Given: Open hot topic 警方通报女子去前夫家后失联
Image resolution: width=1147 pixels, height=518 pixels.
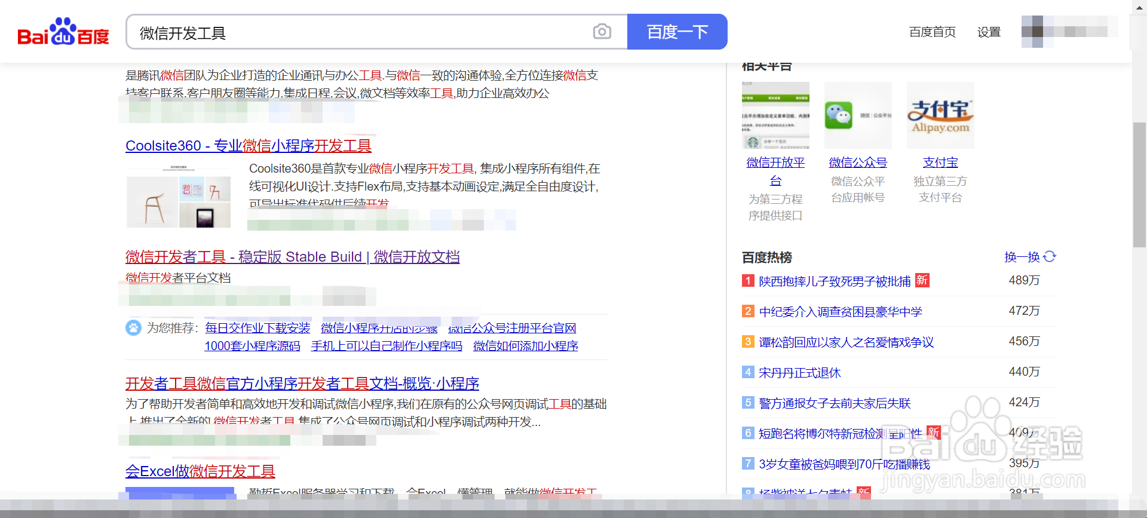Looking at the screenshot, I should click(835, 403).
